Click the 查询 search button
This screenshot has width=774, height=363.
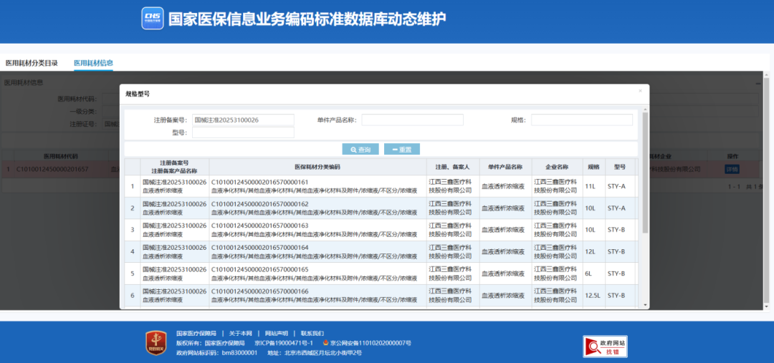(x=360, y=150)
